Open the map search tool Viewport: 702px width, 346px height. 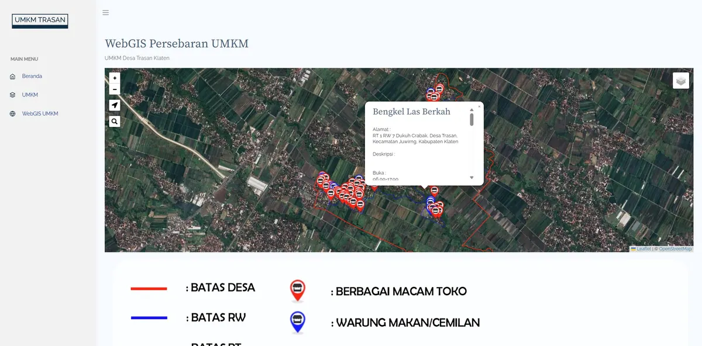[x=115, y=121]
